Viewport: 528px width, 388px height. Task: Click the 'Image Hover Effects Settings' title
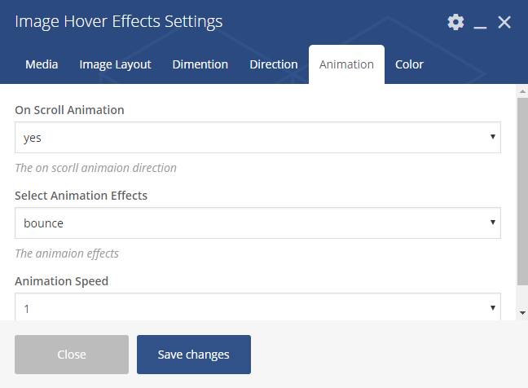pos(118,22)
